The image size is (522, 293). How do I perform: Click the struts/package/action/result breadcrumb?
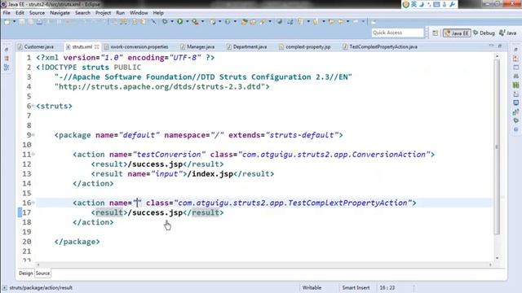pos(41,287)
